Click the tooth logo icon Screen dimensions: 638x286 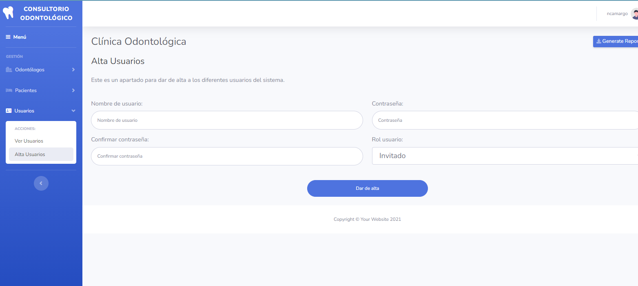(x=8, y=13)
